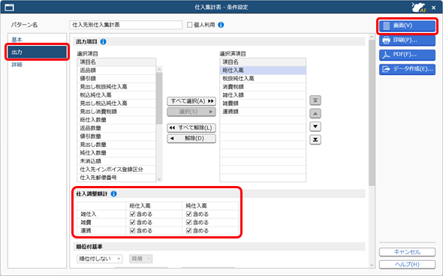Move selected item up one row
The width and height of the screenshot is (443, 276).
[x=315, y=113]
